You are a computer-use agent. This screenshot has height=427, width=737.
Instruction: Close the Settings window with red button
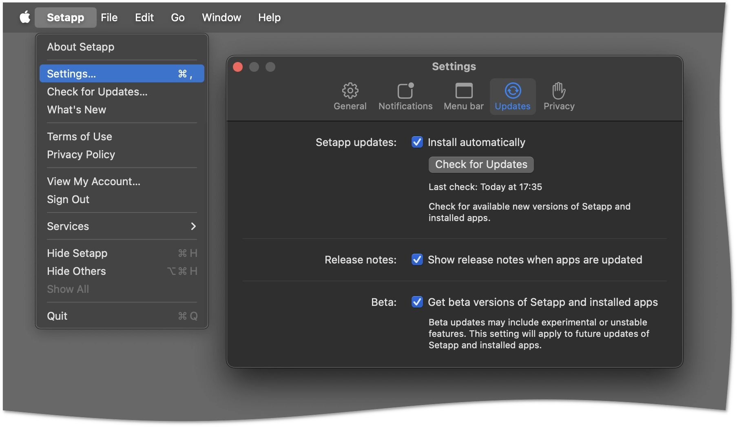pyautogui.click(x=238, y=67)
